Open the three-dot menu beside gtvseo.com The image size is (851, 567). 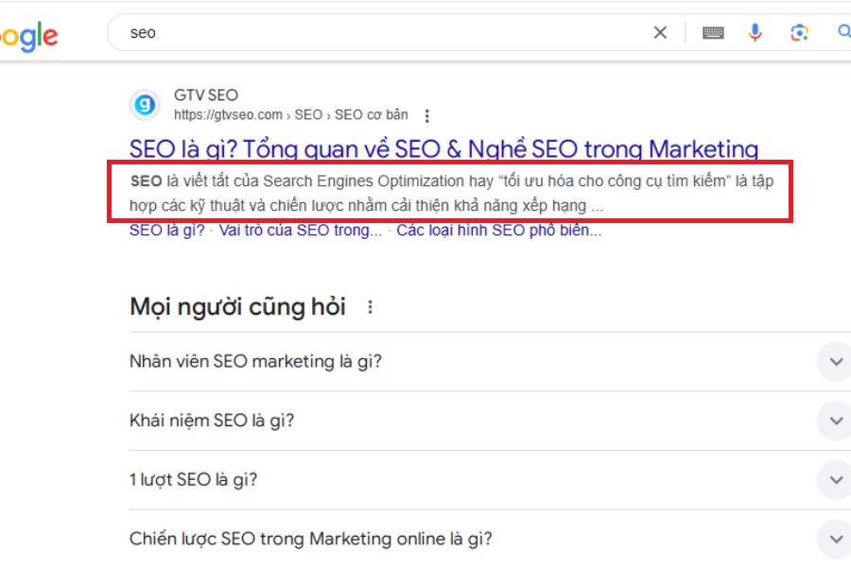pyautogui.click(x=427, y=114)
